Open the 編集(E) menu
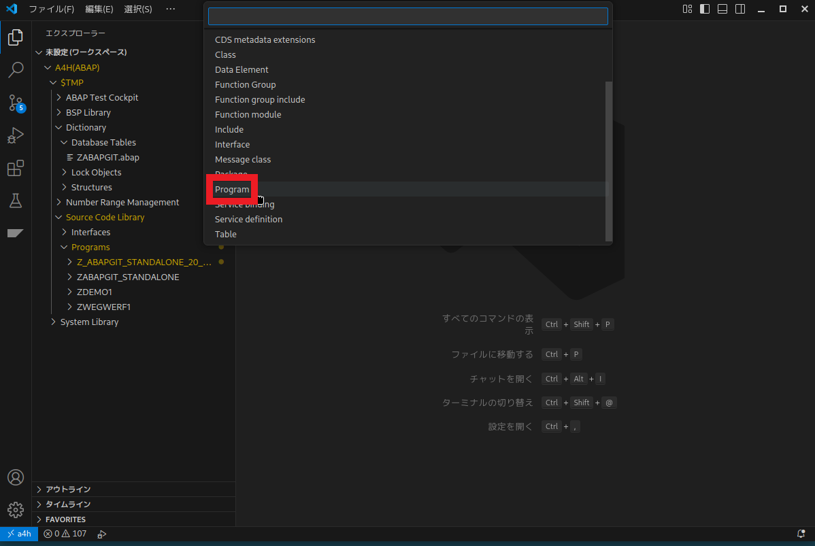 pyautogui.click(x=98, y=9)
